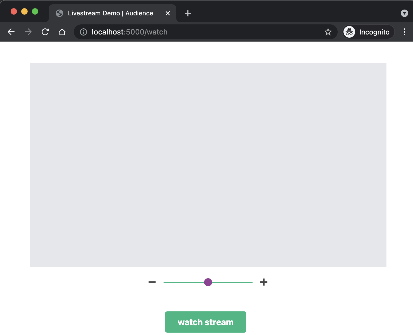Reload the watch page
This screenshot has height=335, width=413.
click(x=45, y=32)
